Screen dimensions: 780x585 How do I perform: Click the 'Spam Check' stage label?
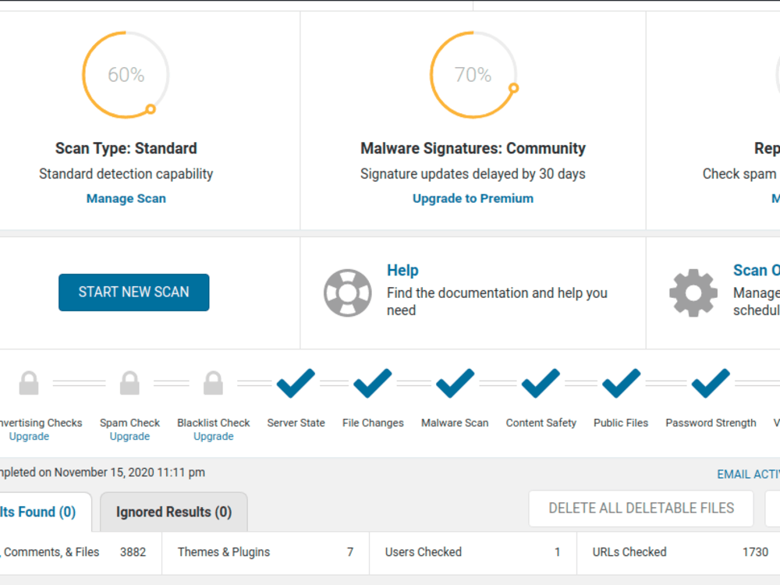pos(129,423)
